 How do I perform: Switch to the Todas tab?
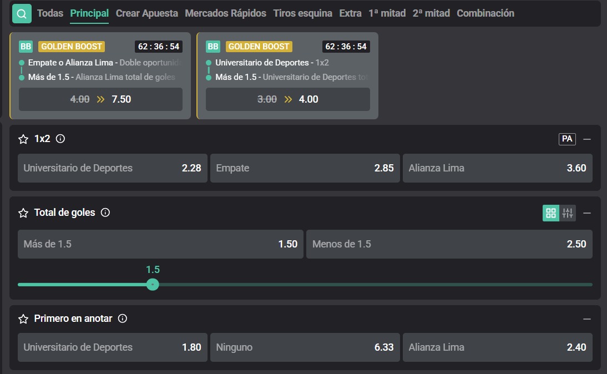pyautogui.click(x=50, y=13)
